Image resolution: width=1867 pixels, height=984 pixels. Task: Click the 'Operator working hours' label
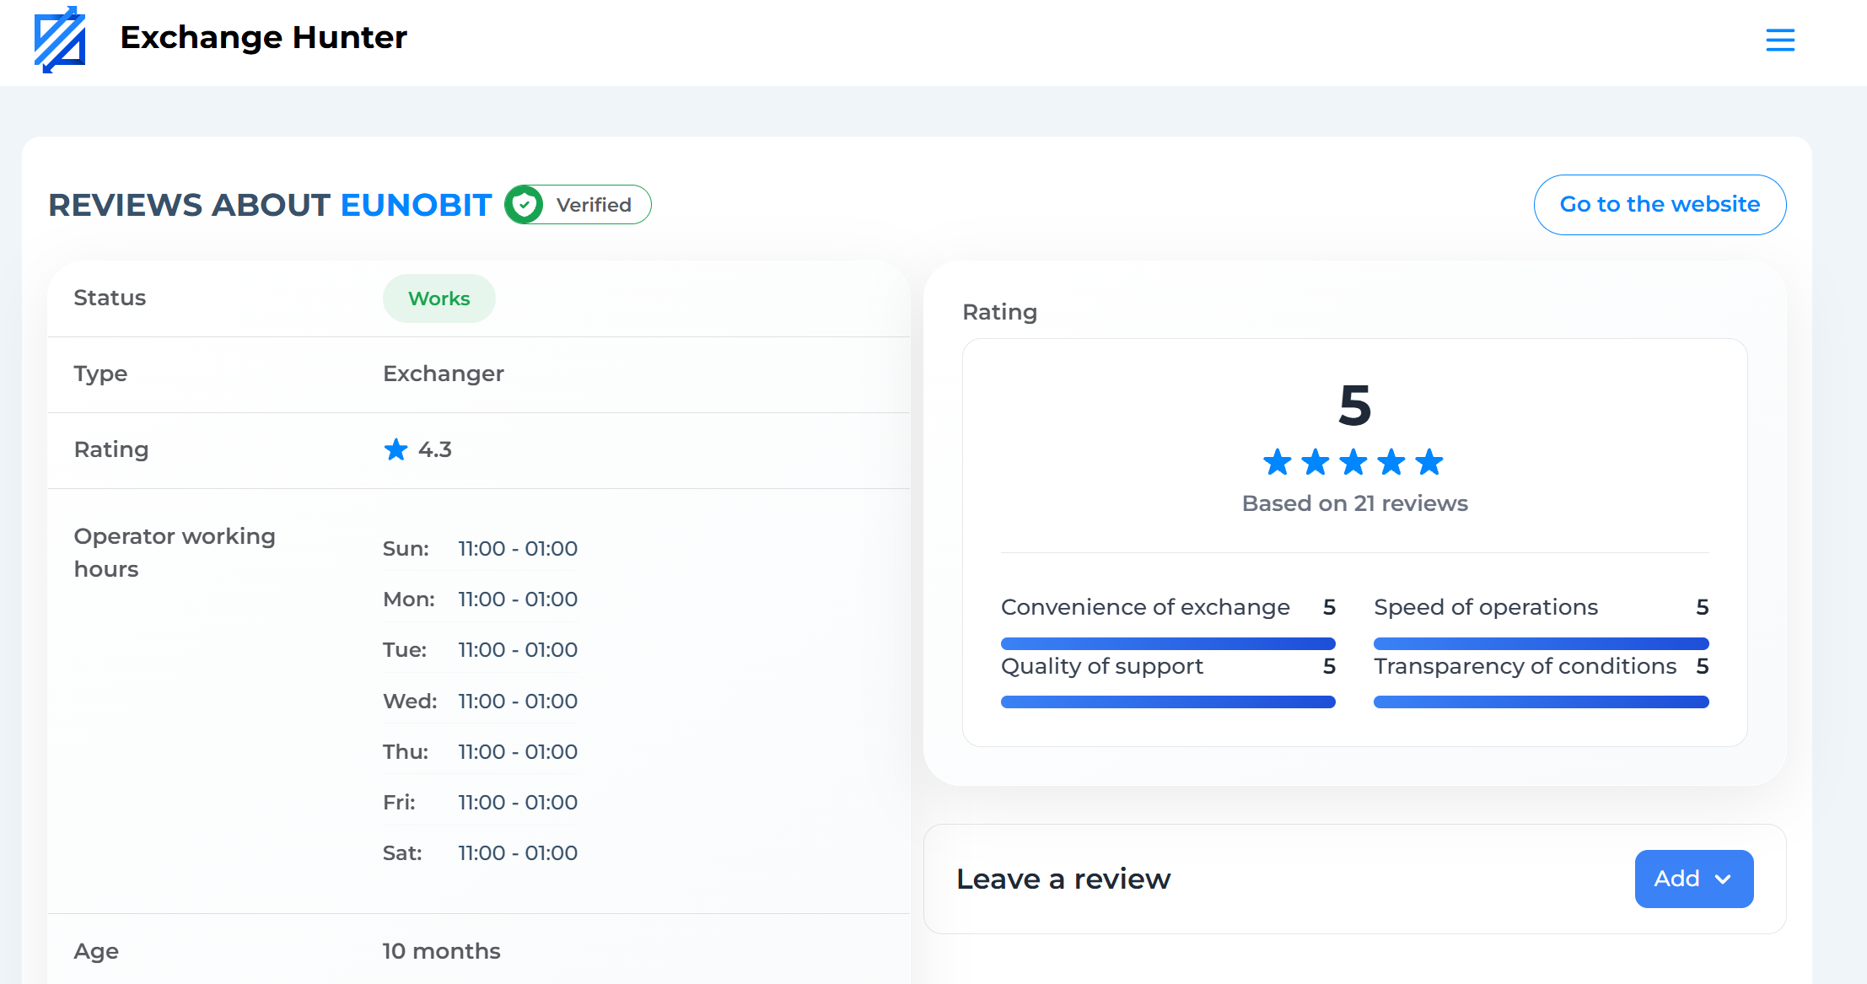click(175, 552)
